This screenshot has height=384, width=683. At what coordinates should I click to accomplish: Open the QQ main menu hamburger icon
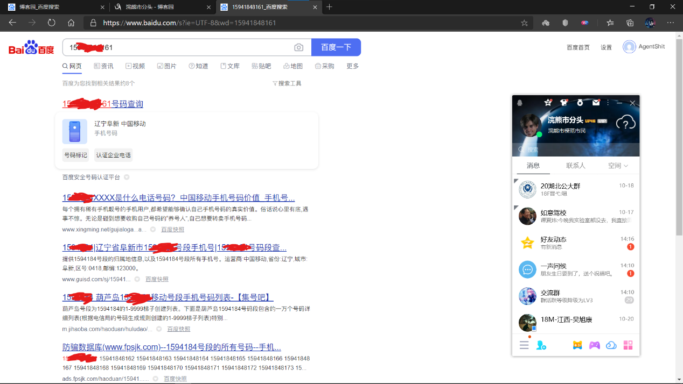click(x=524, y=345)
